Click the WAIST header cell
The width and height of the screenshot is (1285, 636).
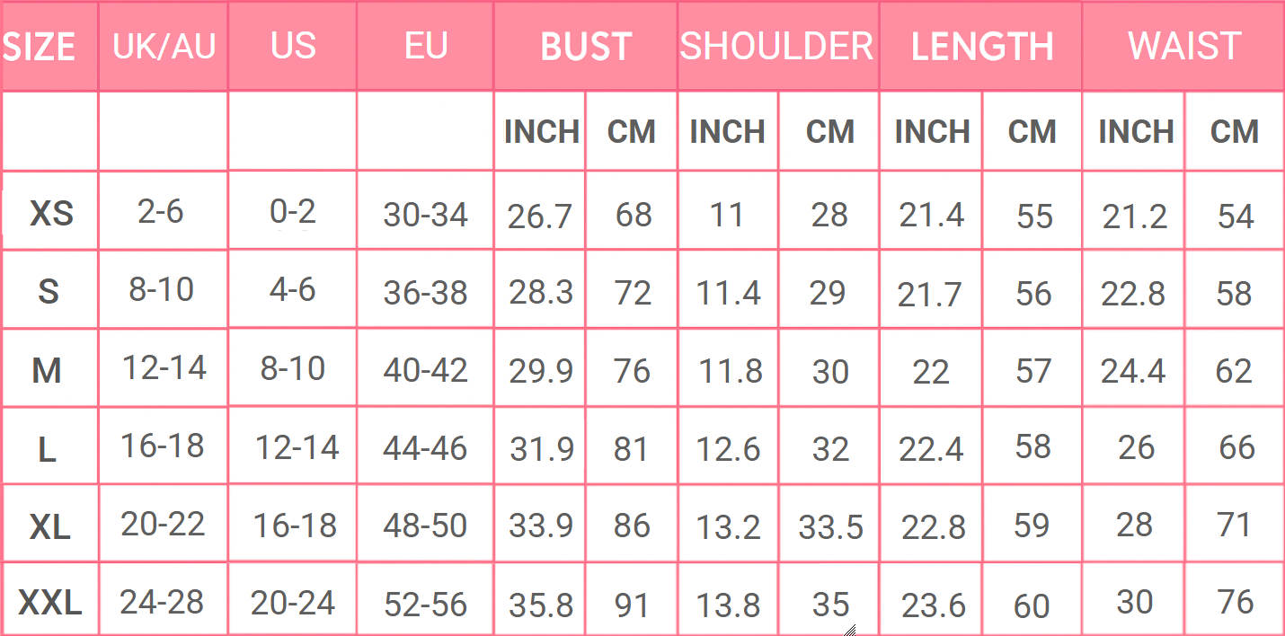1184,47
